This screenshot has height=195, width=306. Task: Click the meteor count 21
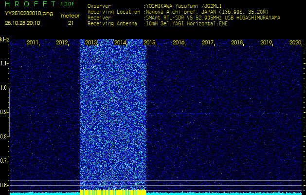[71, 23]
